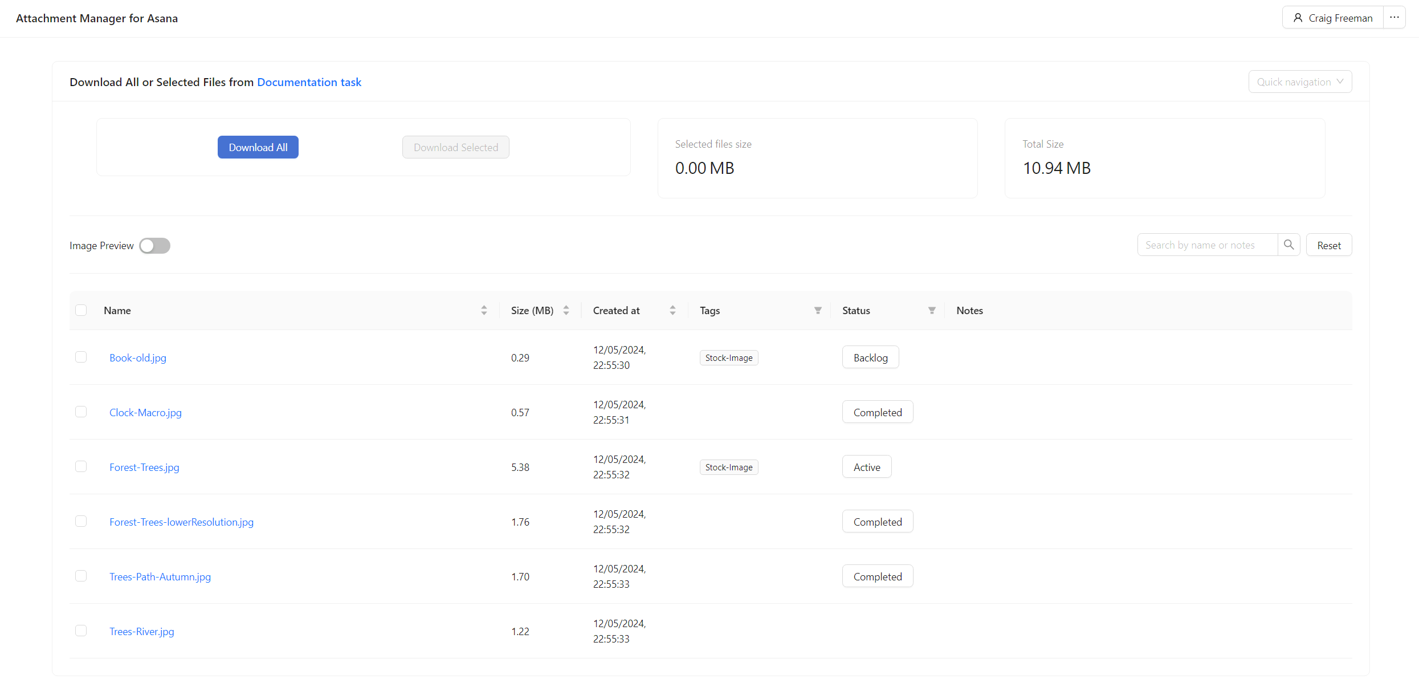Open the Backlog status dropdown for Book-old.jpg
1419x679 pixels.
point(870,357)
